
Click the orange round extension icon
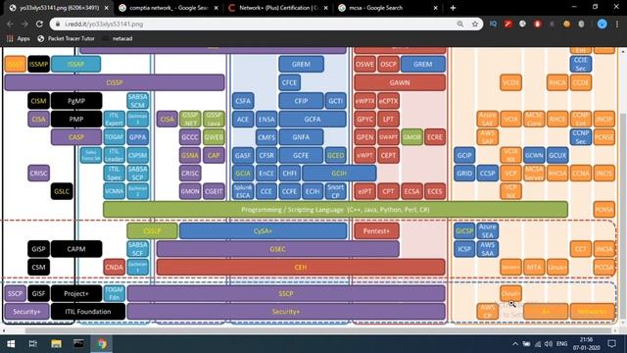click(x=566, y=24)
